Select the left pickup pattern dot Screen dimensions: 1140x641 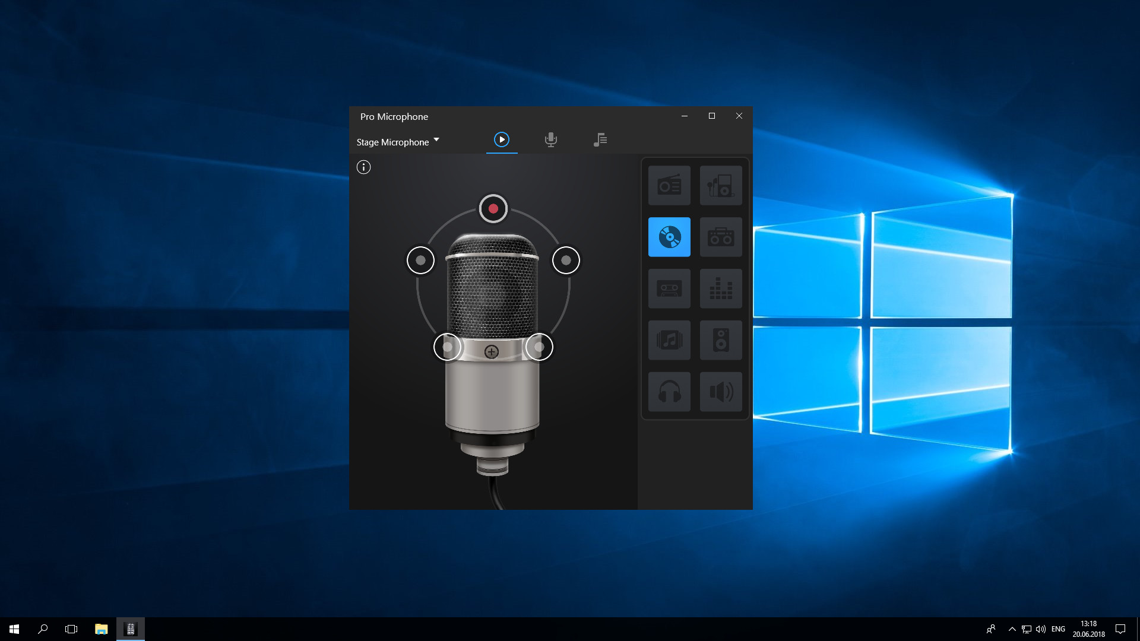[420, 260]
